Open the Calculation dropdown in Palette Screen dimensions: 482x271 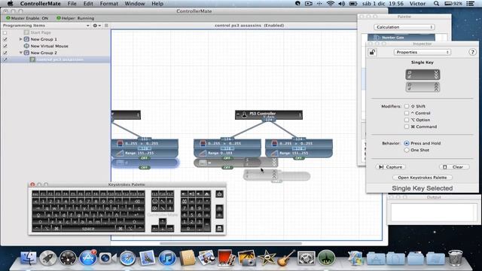404,27
